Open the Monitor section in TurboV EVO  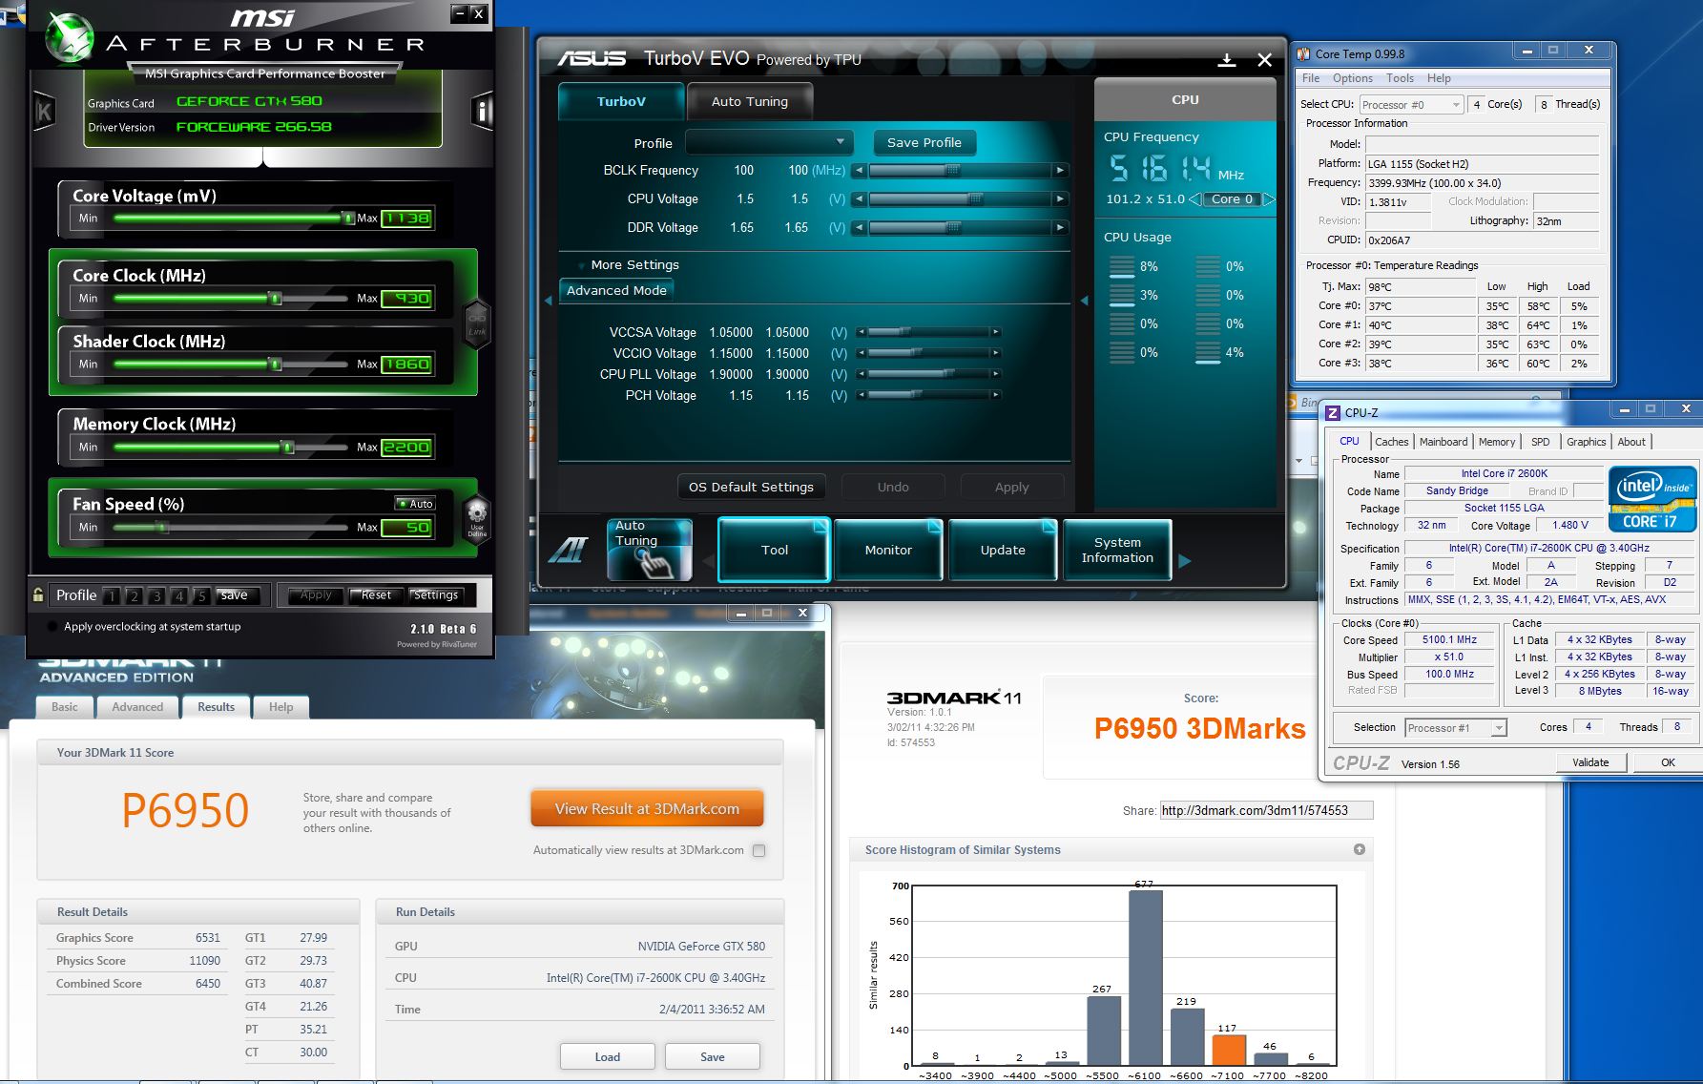pos(888,550)
